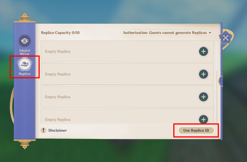
Task: Click the Use Replica ID button
Action: click(x=196, y=130)
